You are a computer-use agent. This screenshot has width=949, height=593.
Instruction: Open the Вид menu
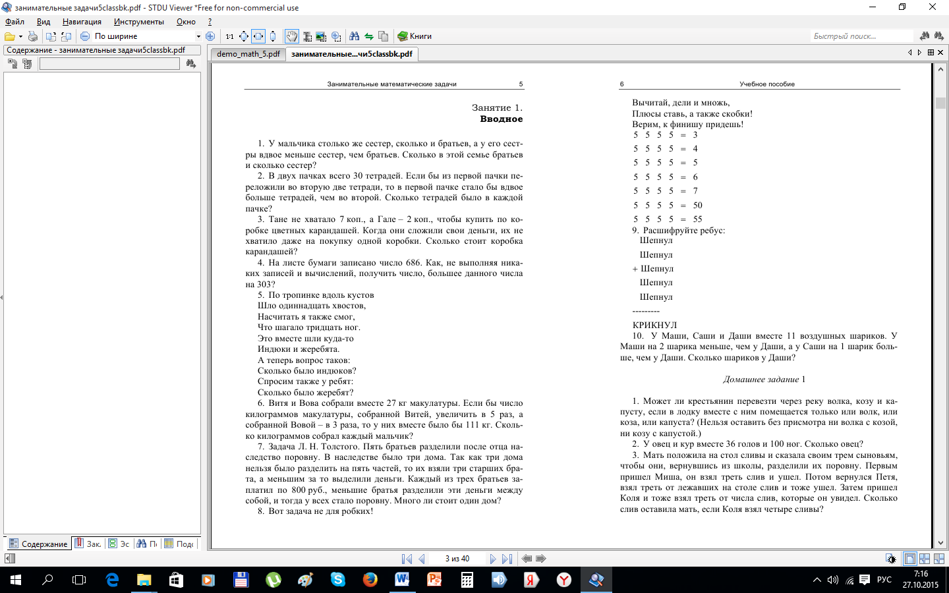pyautogui.click(x=43, y=22)
